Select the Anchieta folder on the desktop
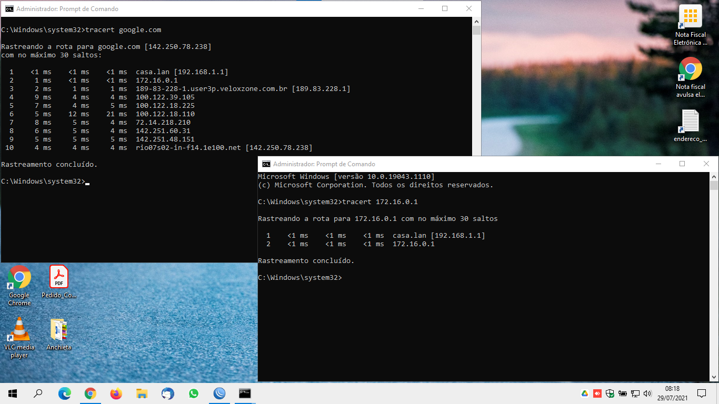Screen dimensions: 719x404 (x=58, y=334)
